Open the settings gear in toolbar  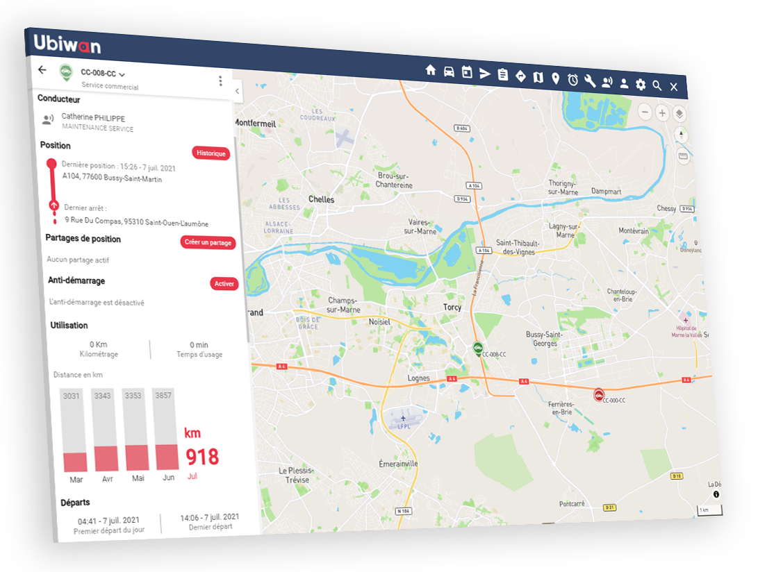(x=641, y=84)
